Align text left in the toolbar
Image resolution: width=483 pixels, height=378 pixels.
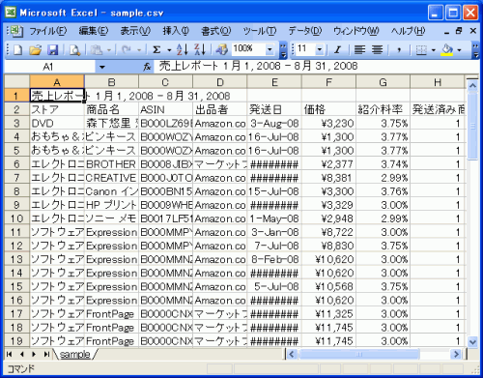359,49
